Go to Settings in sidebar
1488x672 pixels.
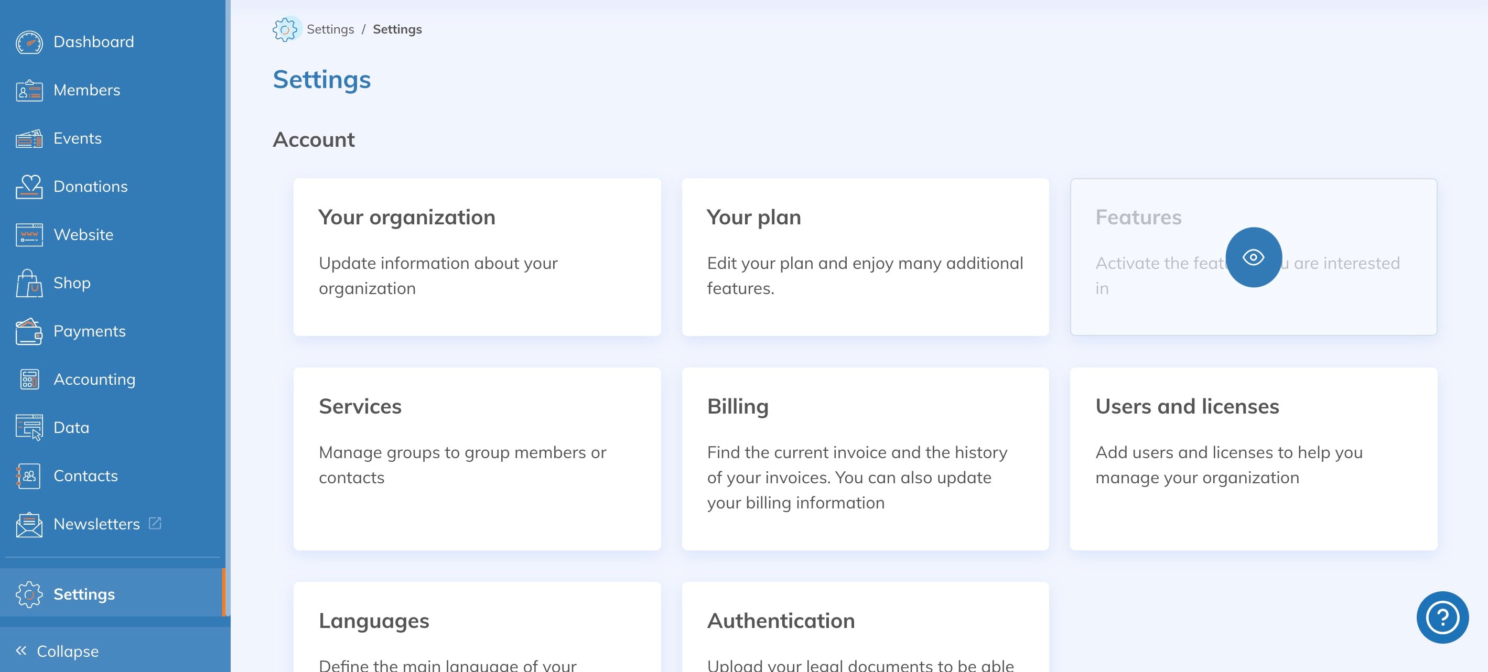(x=84, y=594)
